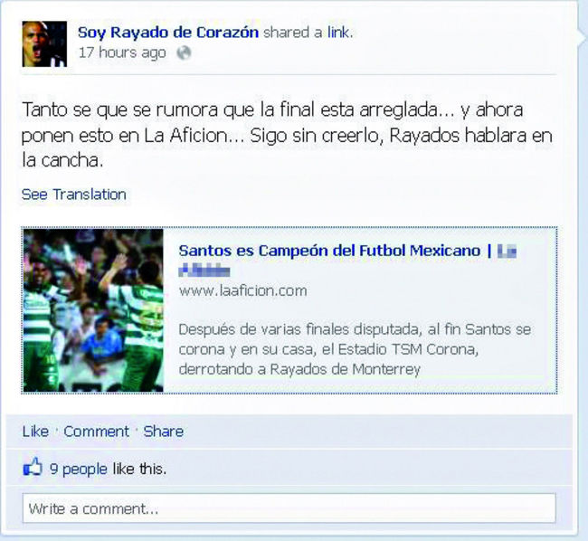Click the thumbs-up likes icon

click(x=33, y=467)
